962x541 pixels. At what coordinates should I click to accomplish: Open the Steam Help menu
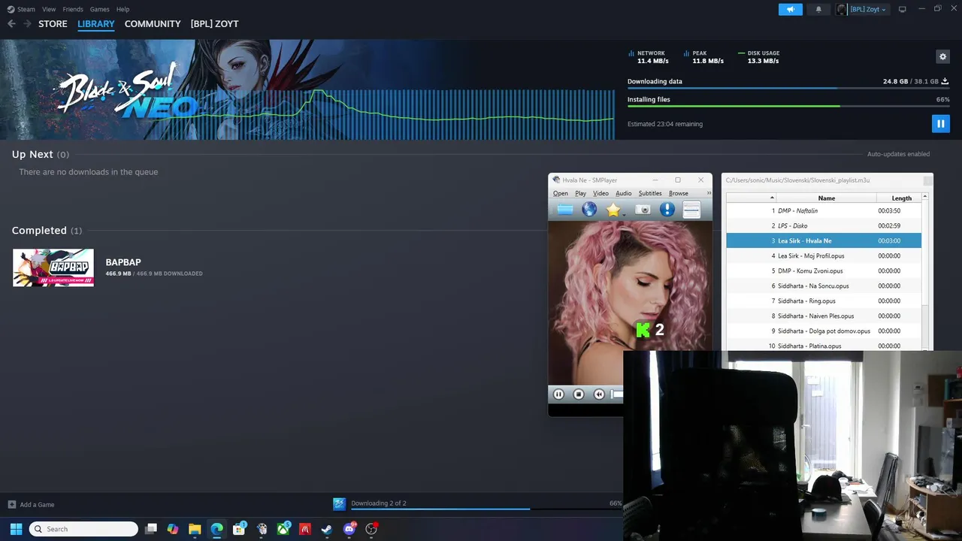(123, 9)
